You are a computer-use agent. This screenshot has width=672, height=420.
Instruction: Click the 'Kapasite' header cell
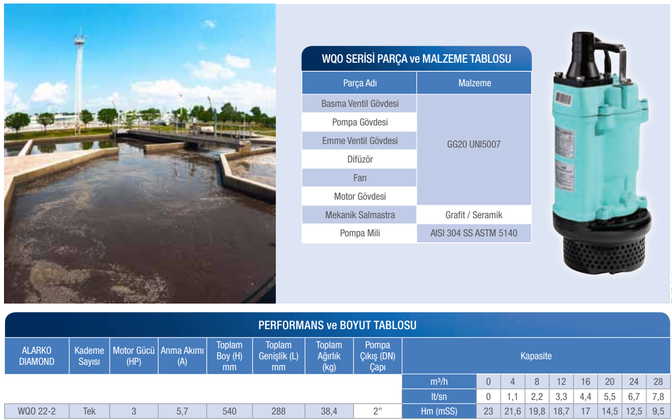pos(536,356)
